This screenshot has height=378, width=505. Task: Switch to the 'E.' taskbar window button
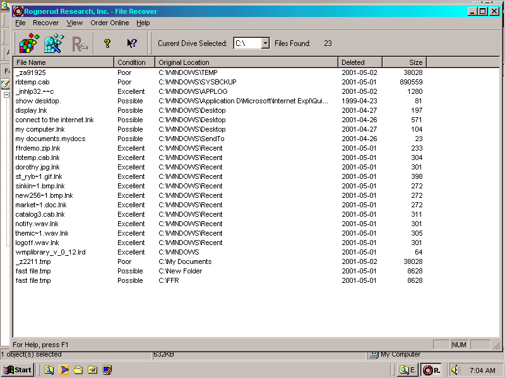pos(408,370)
